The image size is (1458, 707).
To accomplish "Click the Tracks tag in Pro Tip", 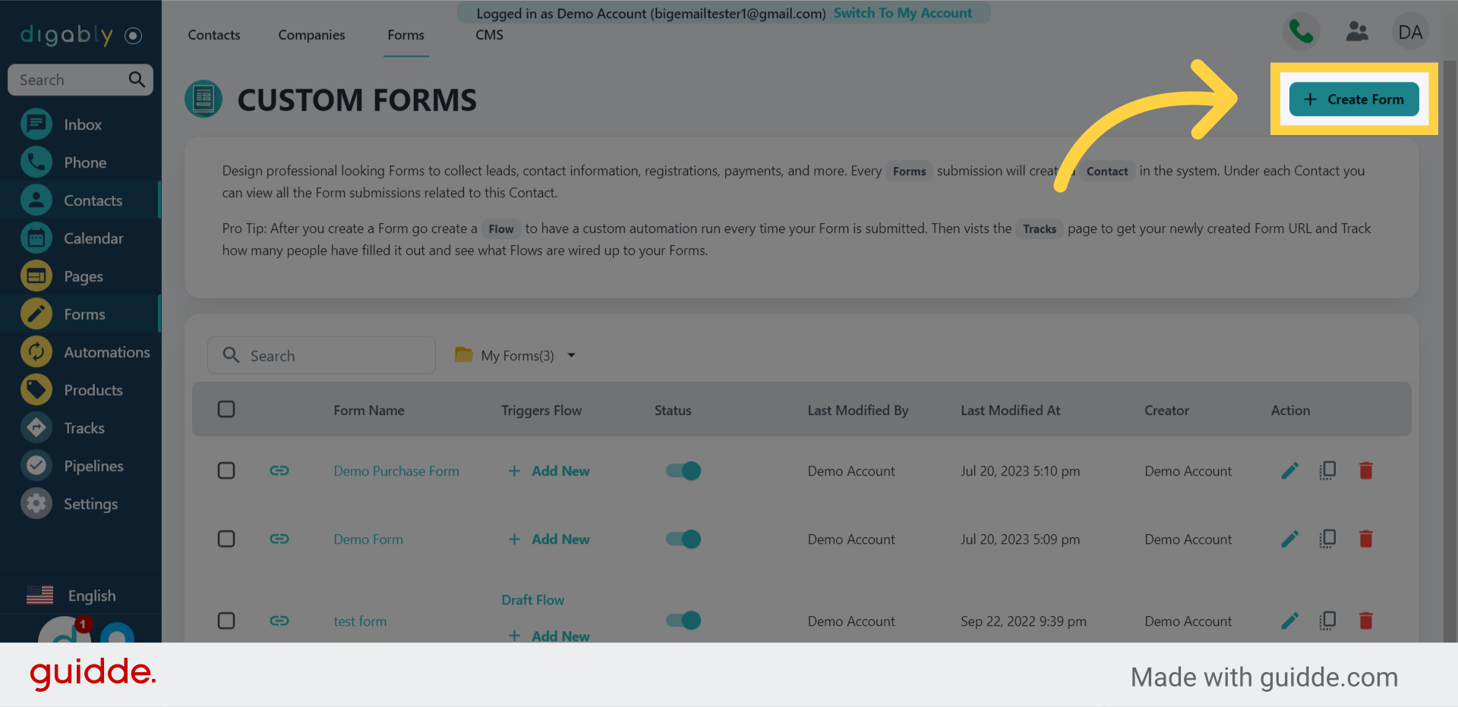I will 1040,229.
